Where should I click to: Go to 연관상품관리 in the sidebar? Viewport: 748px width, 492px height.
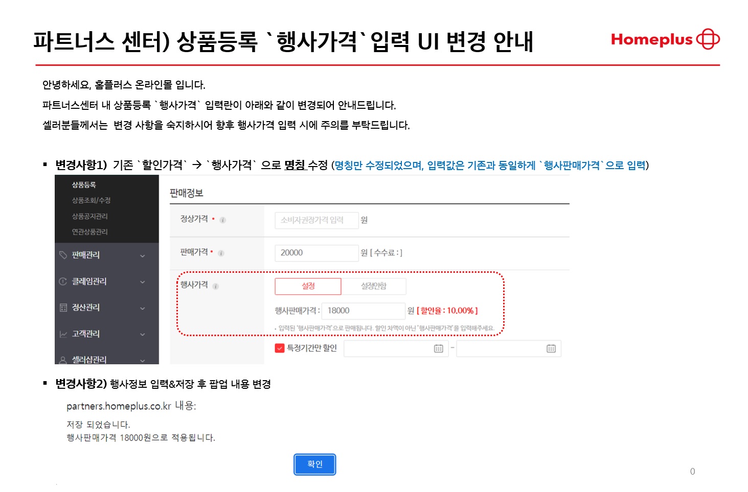pyautogui.click(x=89, y=232)
